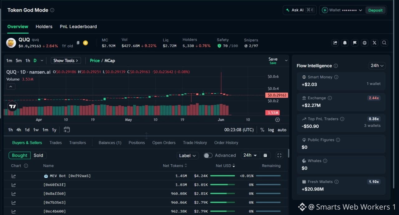Toggle the Advanced switch
399x215 pixels.
[208, 155]
